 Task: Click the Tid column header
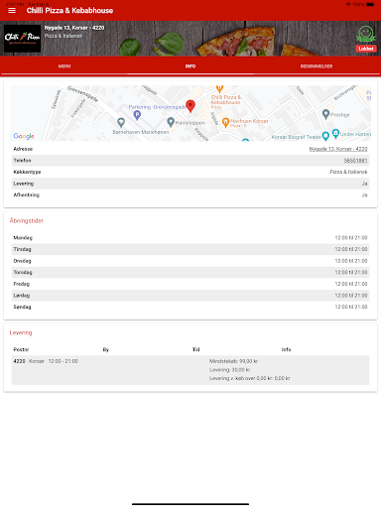(x=196, y=349)
